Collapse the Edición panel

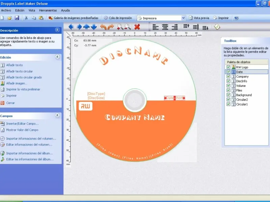57,57
